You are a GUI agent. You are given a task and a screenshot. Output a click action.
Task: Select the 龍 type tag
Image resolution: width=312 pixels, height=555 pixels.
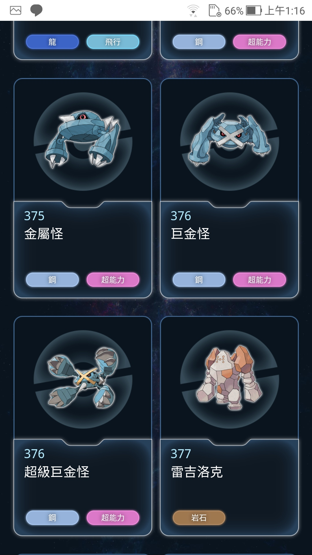(52, 42)
